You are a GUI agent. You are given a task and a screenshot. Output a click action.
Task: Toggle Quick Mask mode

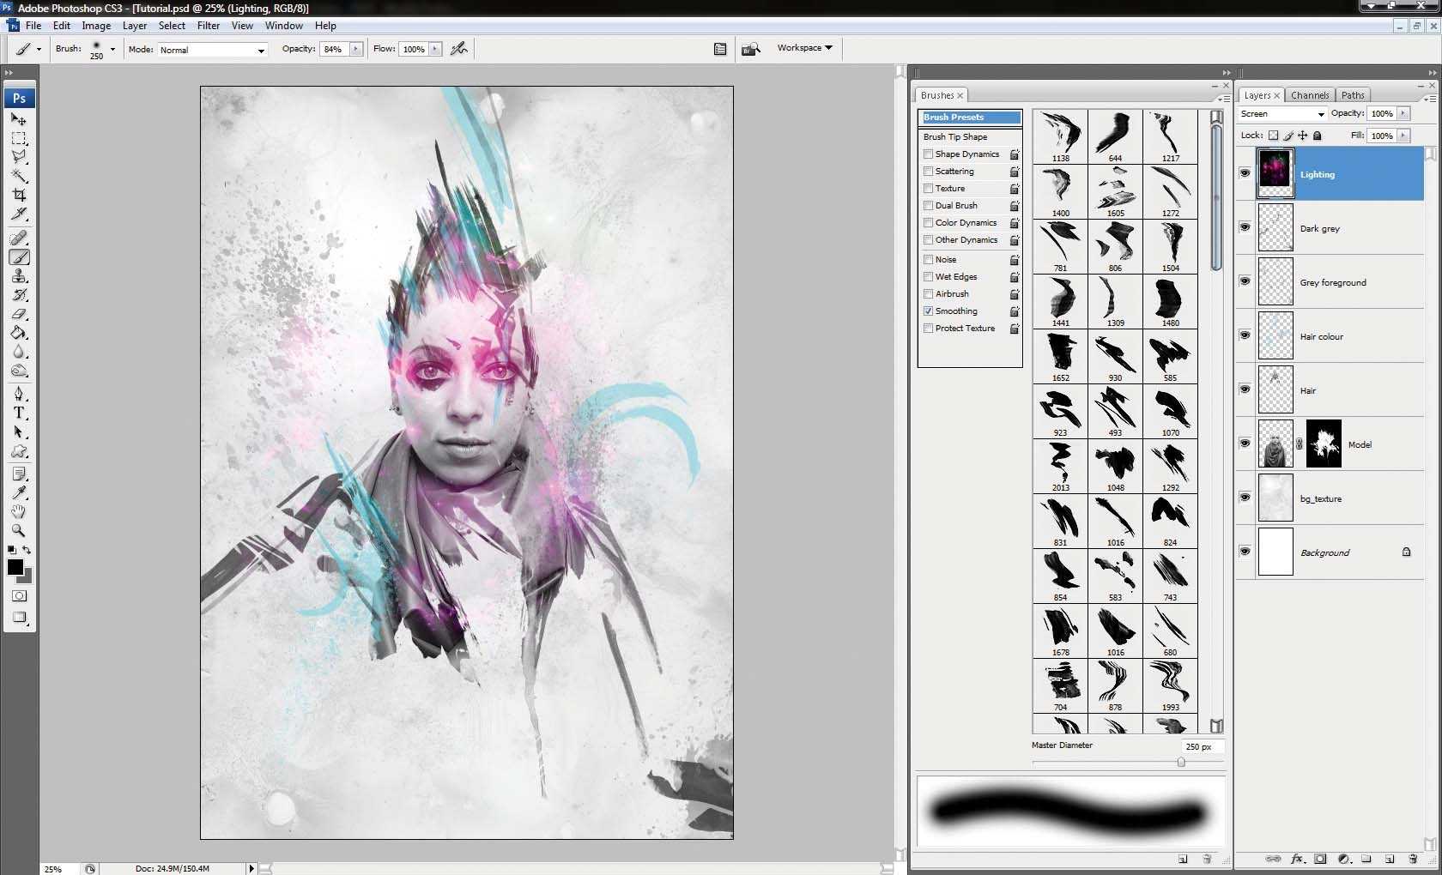tap(19, 595)
